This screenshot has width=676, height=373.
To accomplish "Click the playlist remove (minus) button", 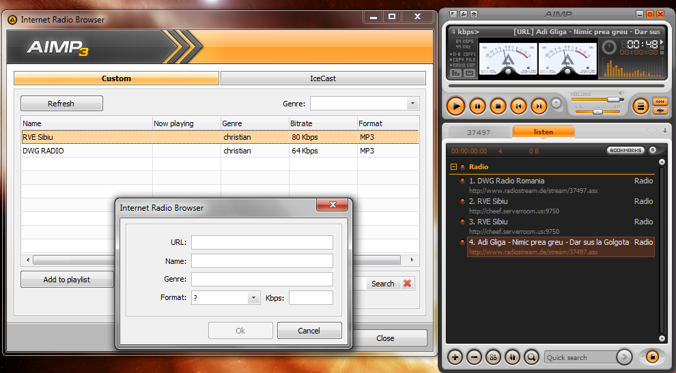I will click(x=475, y=357).
